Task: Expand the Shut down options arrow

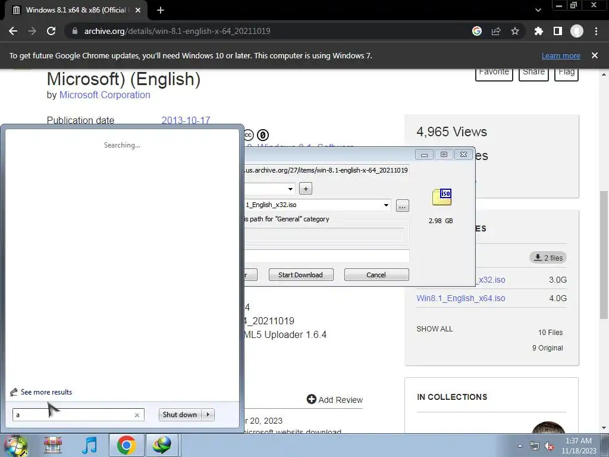Action: tap(208, 415)
